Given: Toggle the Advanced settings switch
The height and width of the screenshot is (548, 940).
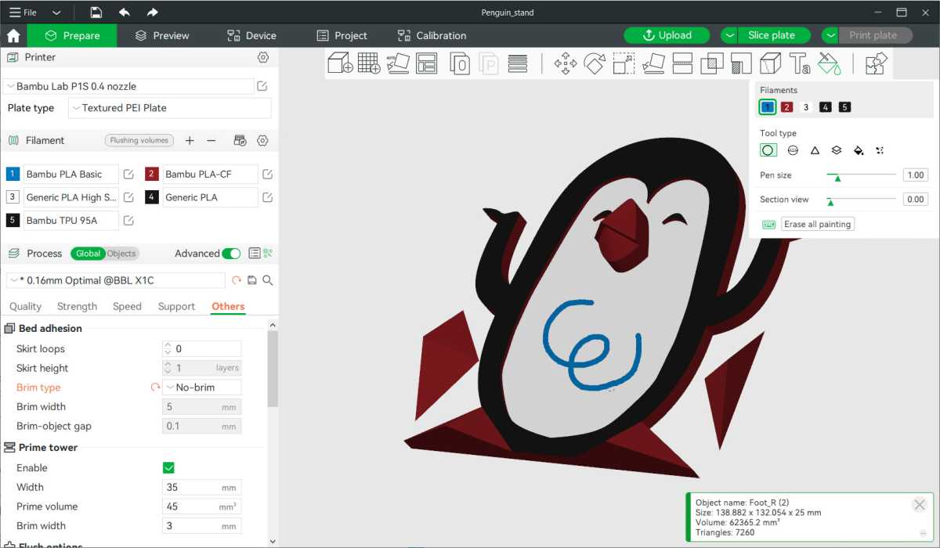Looking at the screenshot, I should 231,254.
